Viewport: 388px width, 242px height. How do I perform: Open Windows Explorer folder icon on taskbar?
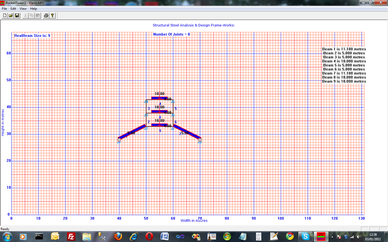click(87, 237)
